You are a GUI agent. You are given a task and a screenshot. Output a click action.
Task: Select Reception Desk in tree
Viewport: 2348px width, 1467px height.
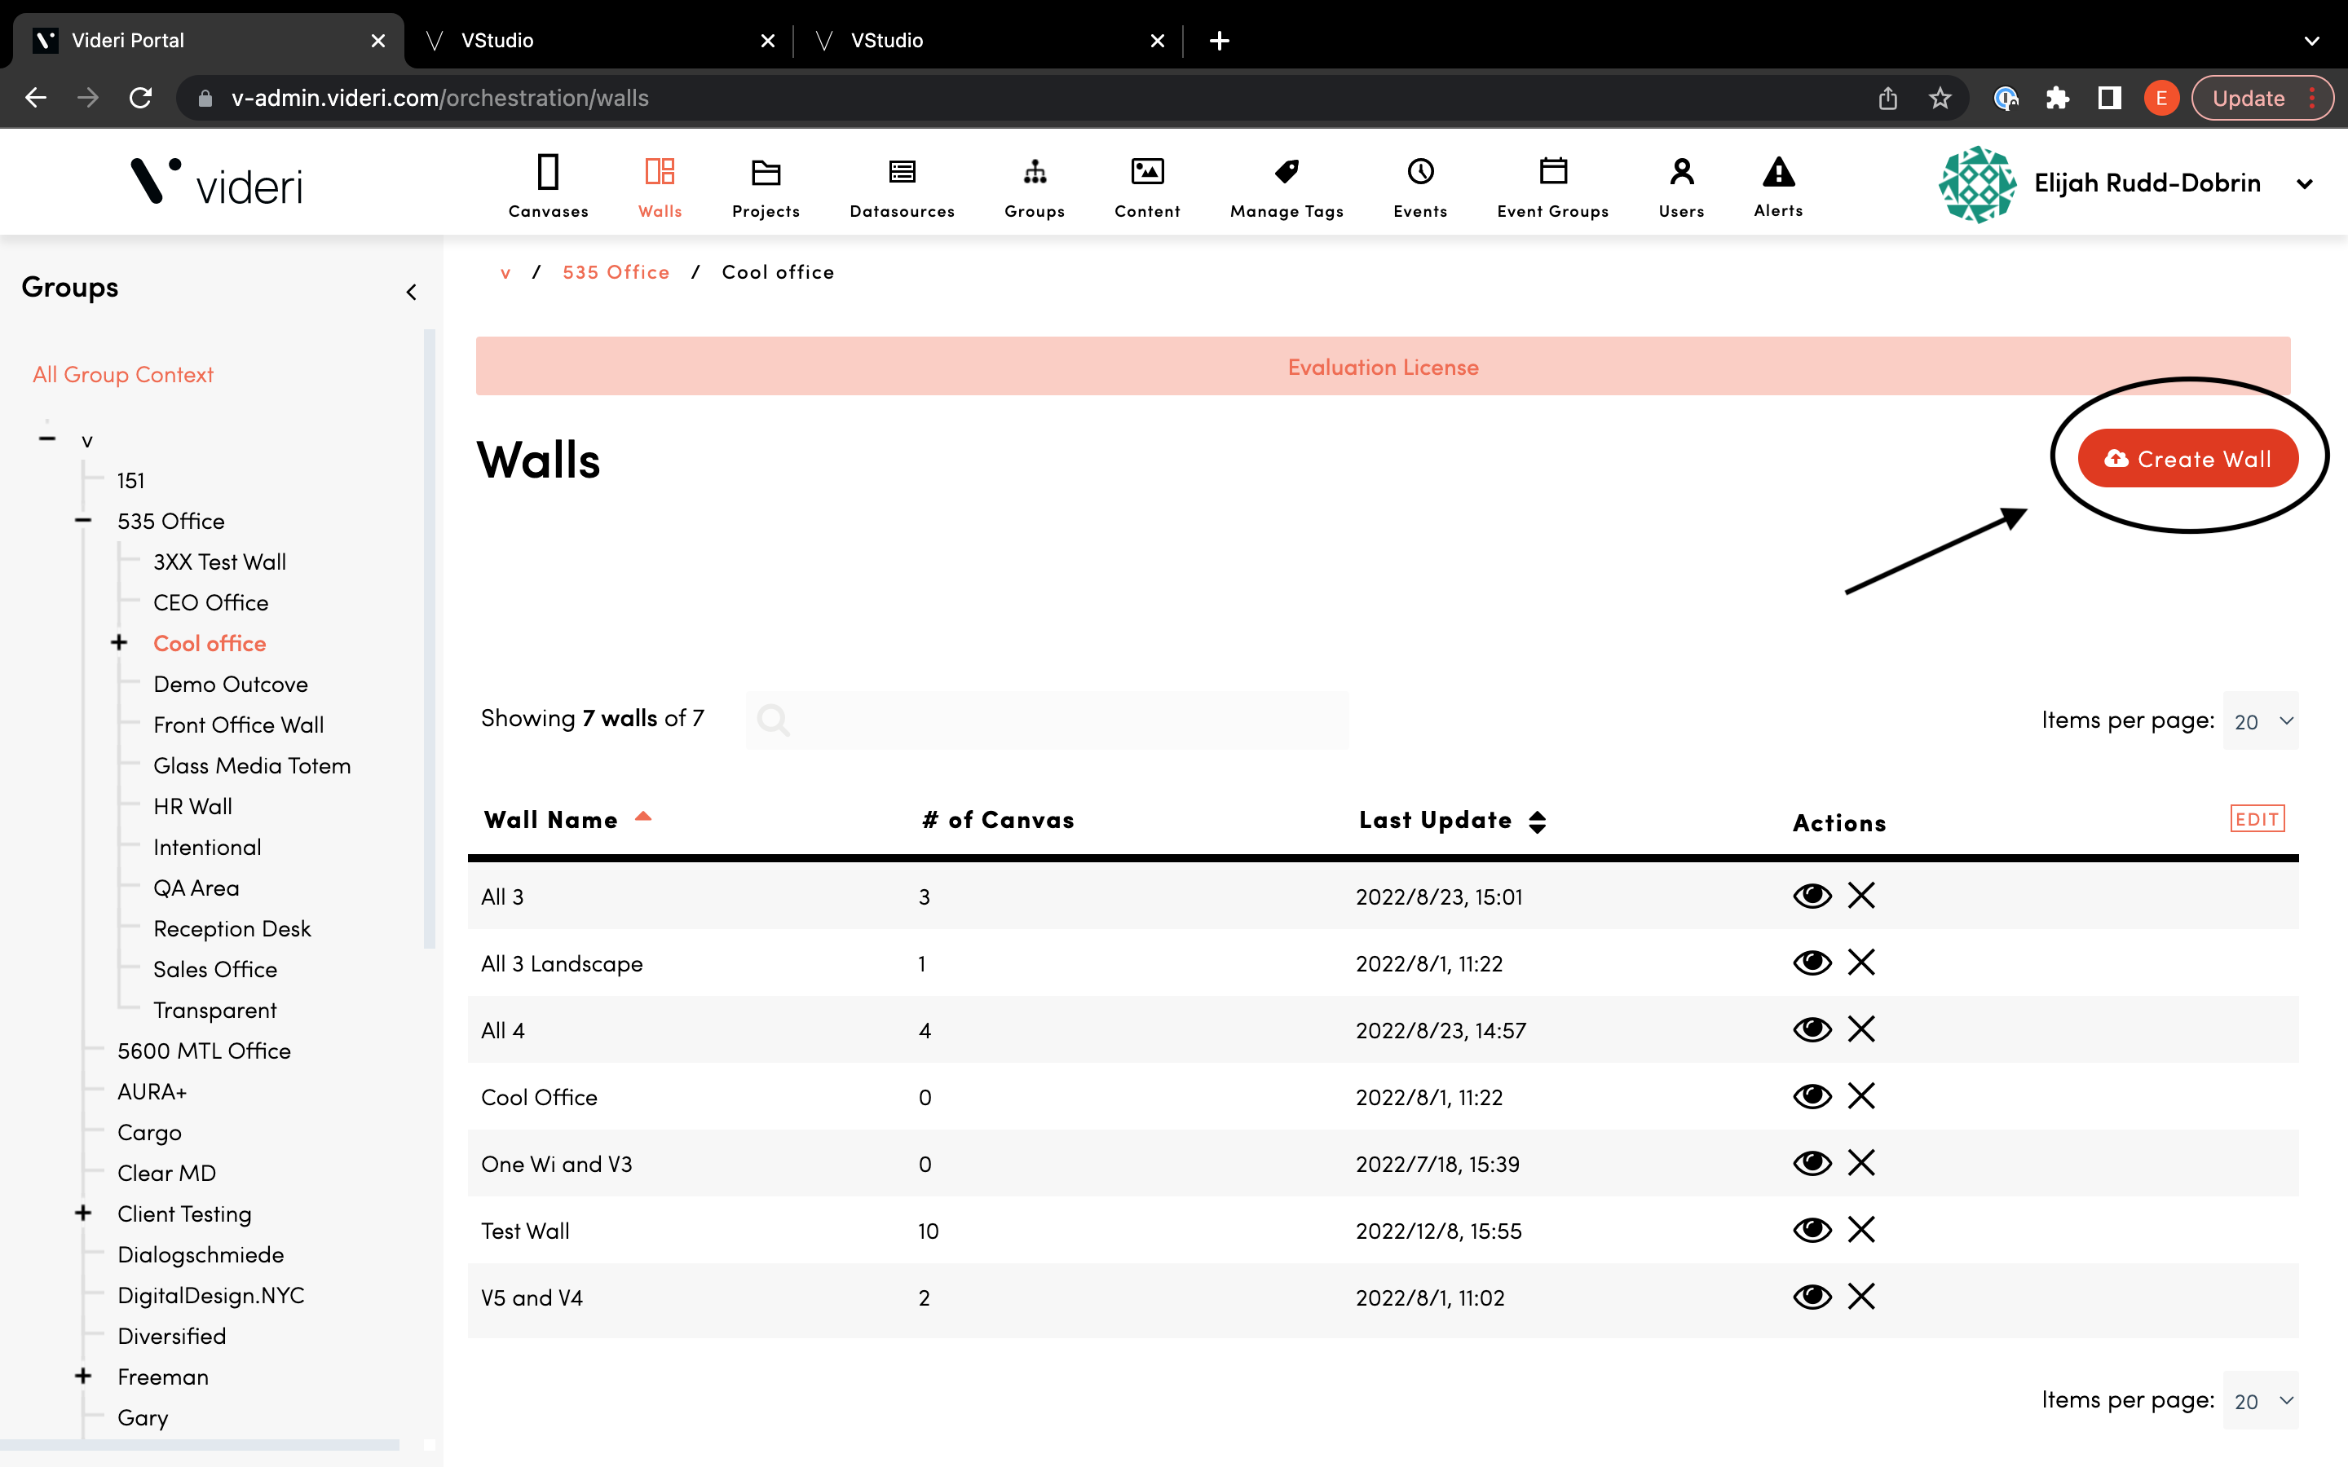(x=232, y=928)
